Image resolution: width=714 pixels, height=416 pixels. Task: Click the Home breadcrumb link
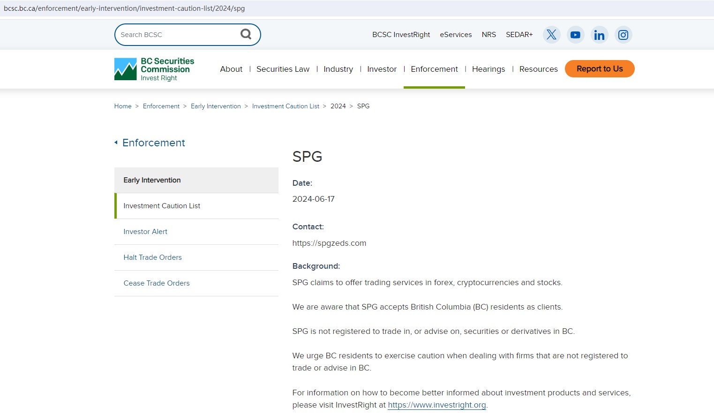pos(123,106)
